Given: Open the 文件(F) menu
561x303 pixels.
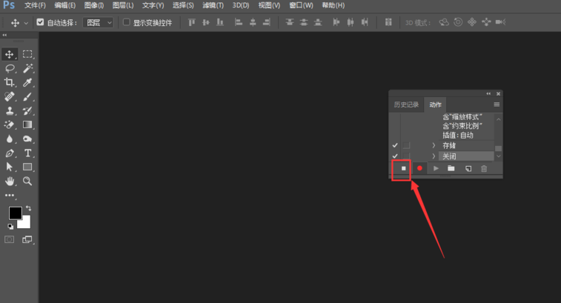Looking at the screenshot, I should [x=35, y=5].
